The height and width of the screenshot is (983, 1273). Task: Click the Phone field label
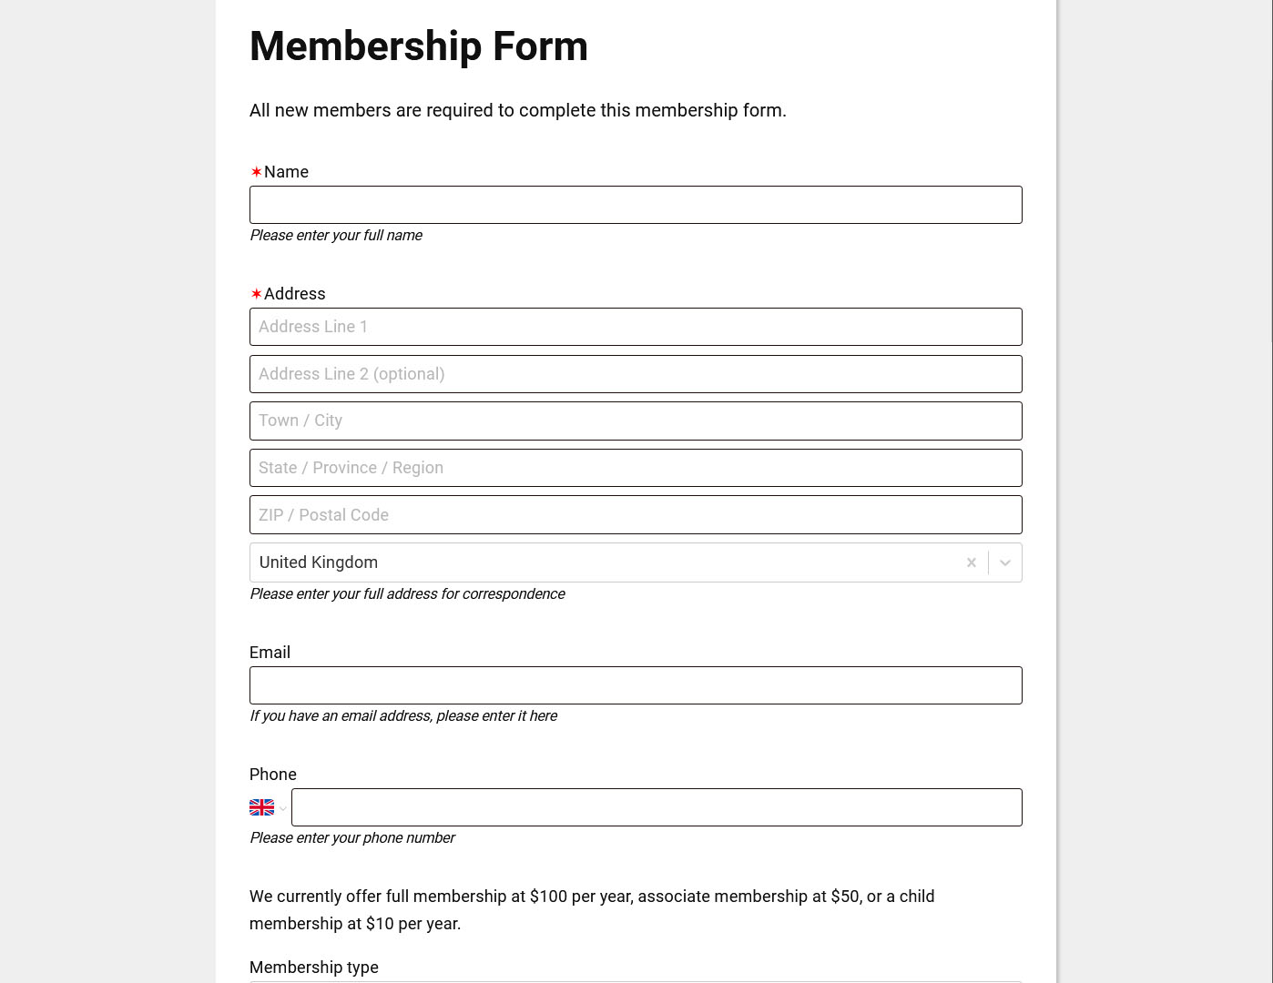point(272,775)
